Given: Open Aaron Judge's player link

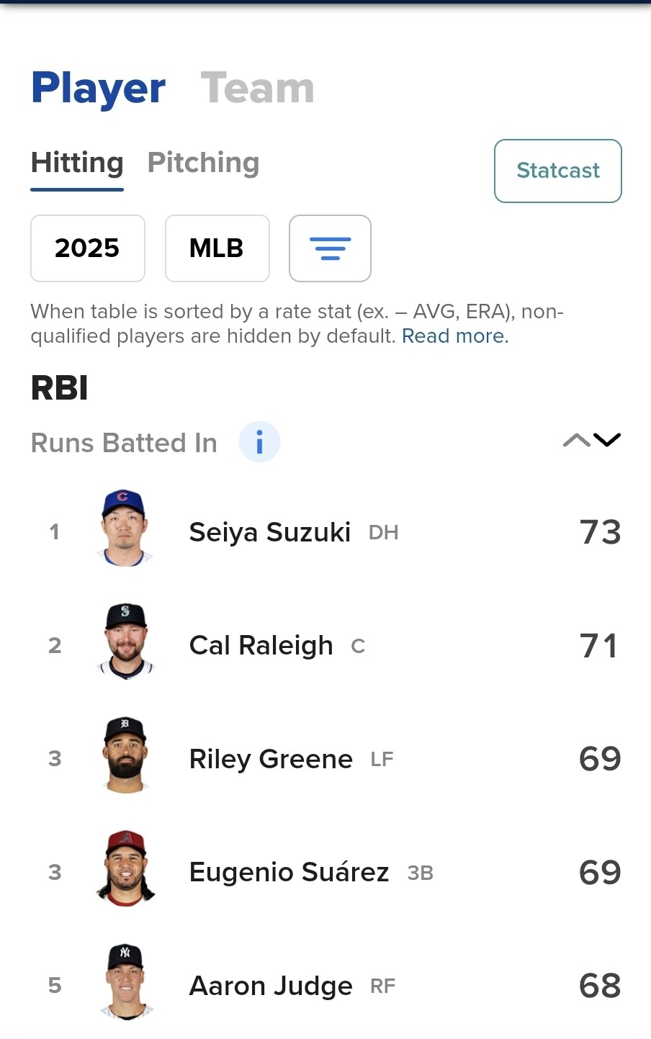Looking at the screenshot, I should 271,986.
